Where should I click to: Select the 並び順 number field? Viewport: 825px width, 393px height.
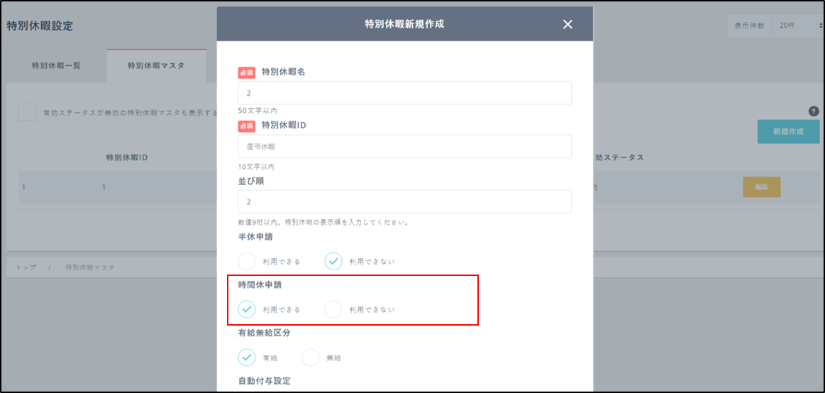(404, 201)
